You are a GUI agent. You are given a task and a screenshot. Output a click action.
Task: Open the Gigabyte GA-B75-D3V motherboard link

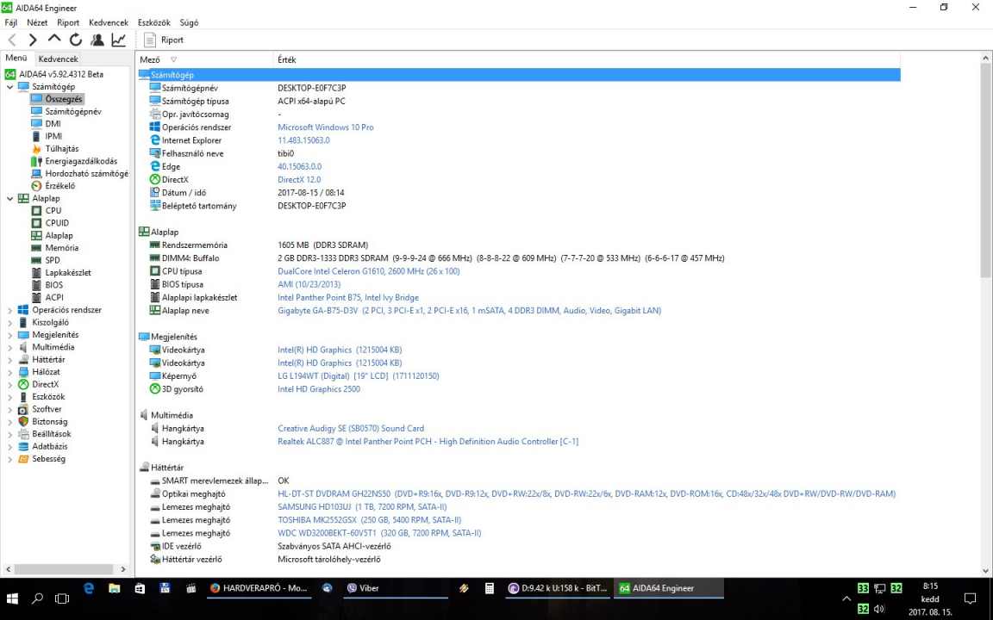[x=469, y=311]
